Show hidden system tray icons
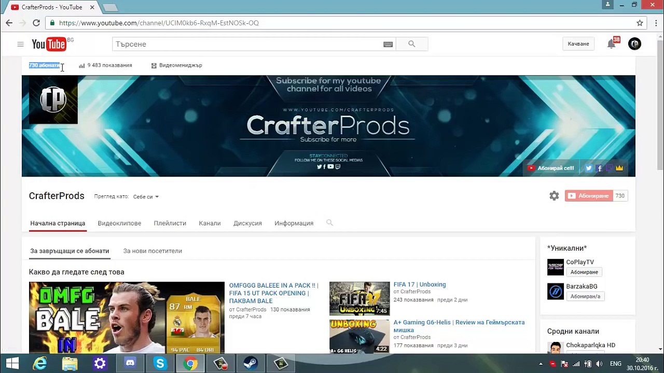 [541, 364]
